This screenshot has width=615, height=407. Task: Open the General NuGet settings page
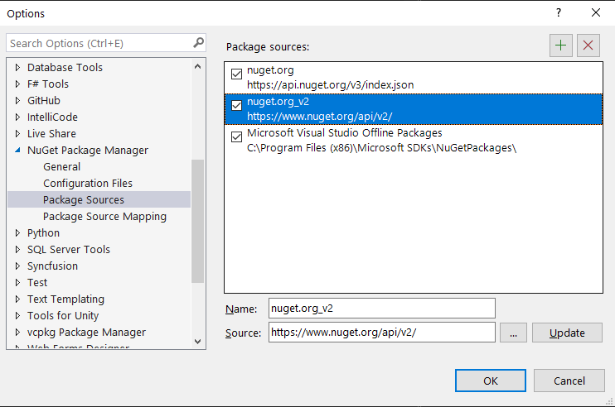point(62,166)
